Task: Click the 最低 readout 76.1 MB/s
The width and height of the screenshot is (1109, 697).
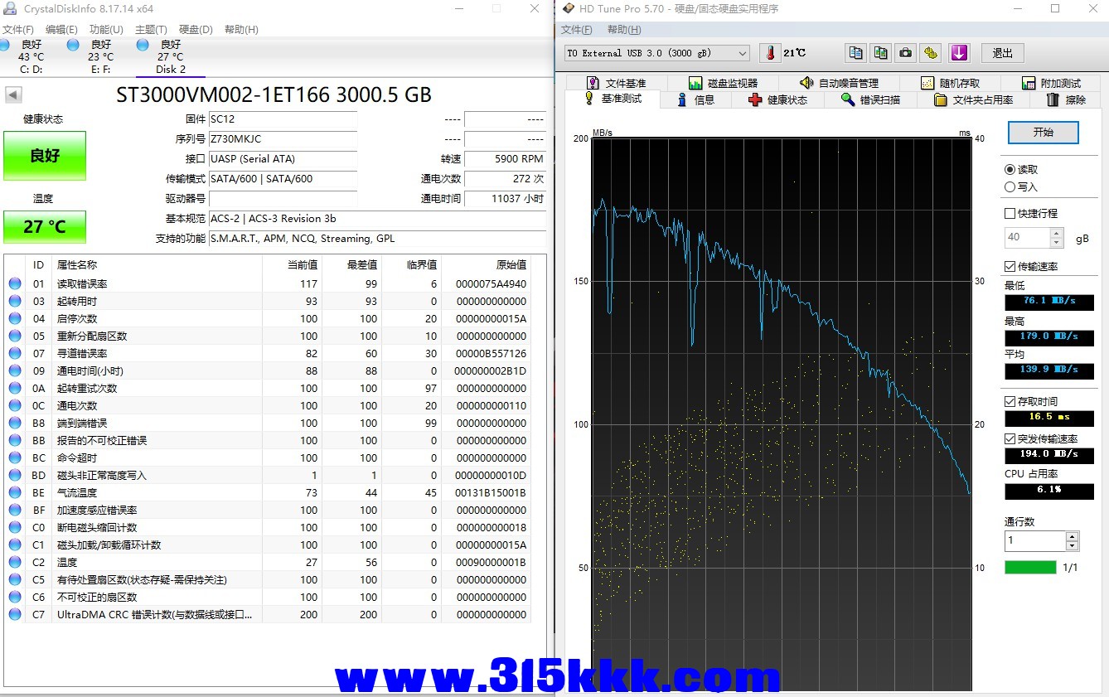Action: click(x=1049, y=302)
